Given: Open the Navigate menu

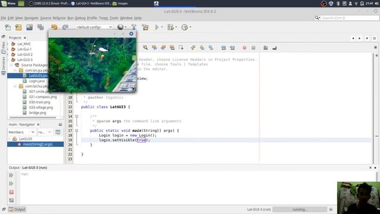Looking at the screenshot, I should [31, 18].
